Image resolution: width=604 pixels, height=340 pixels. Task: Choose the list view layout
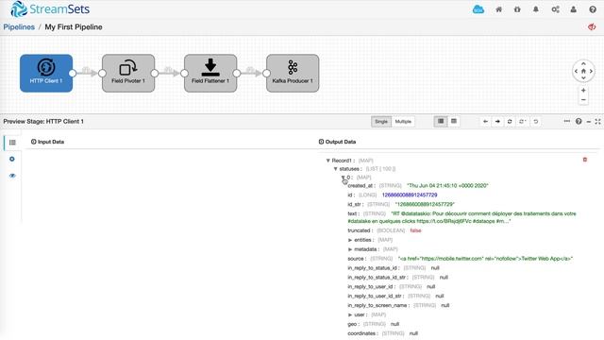pyautogui.click(x=441, y=122)
